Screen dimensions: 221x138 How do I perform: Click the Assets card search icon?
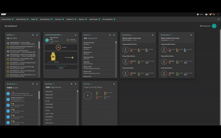33,84
